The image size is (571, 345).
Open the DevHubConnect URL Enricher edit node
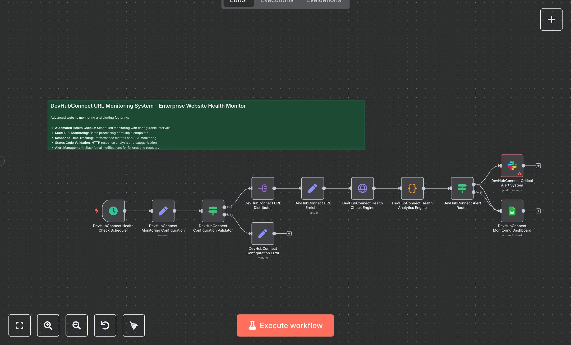312,188
